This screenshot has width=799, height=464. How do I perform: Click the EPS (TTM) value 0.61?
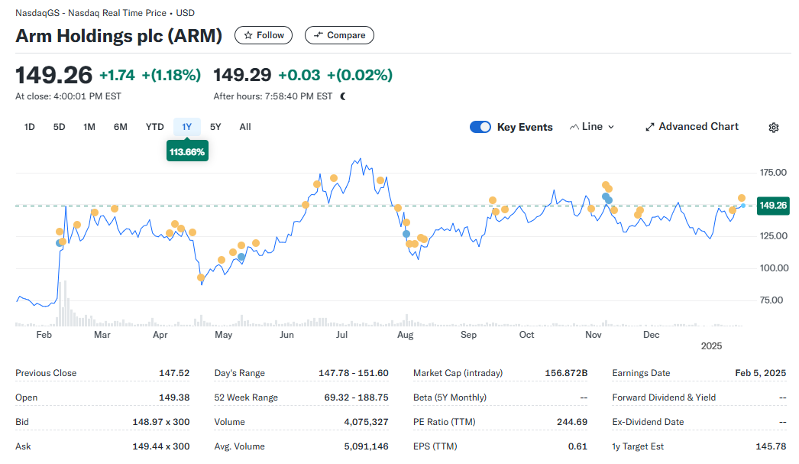pyautogui.click(x=577, y=446)
